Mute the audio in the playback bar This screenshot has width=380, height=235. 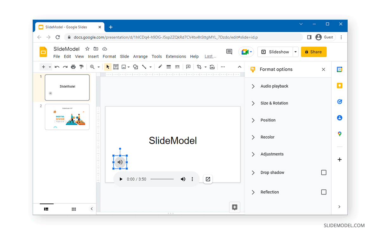pos(183,179)
